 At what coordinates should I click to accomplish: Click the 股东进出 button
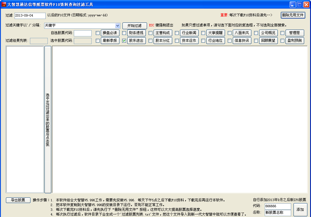[136, 41]
